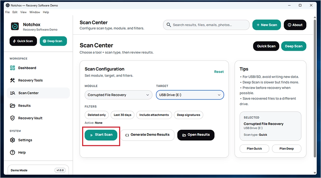
Task: Click the scrollbar up arrow
Action: coord(315,17)
